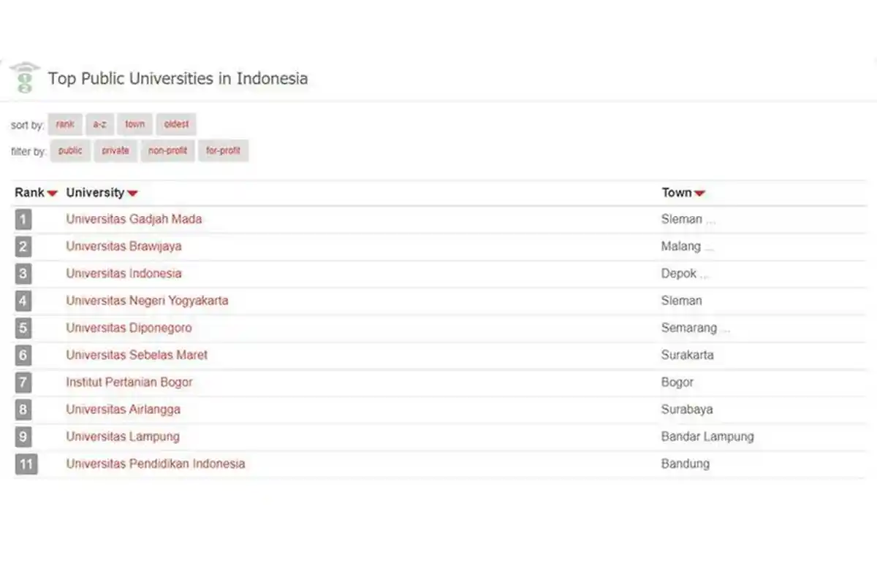Click the rank 11 number badge

tap(26, 464)
